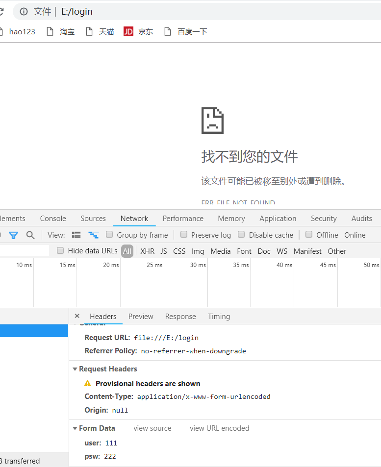This screenshot has width=381, height=467.
Task: Close the request details panel
Action: coord(77,316)
